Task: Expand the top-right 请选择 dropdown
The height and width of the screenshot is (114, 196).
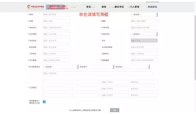Action: [x=144, y=14]
